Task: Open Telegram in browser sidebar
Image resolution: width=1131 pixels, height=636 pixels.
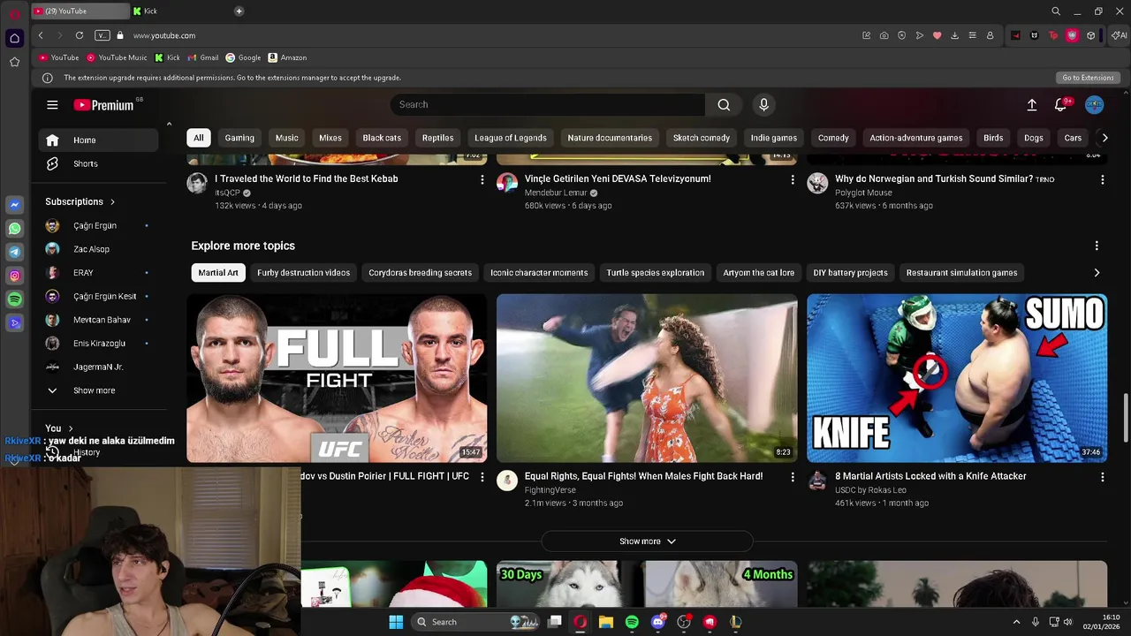Action: (x=14, y=253)
